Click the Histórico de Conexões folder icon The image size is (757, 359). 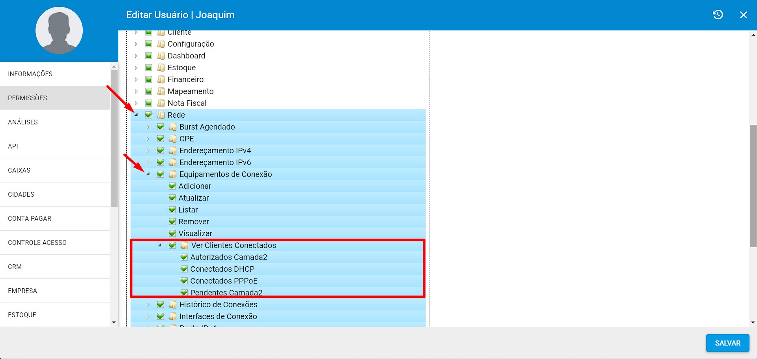pos(173,304)
